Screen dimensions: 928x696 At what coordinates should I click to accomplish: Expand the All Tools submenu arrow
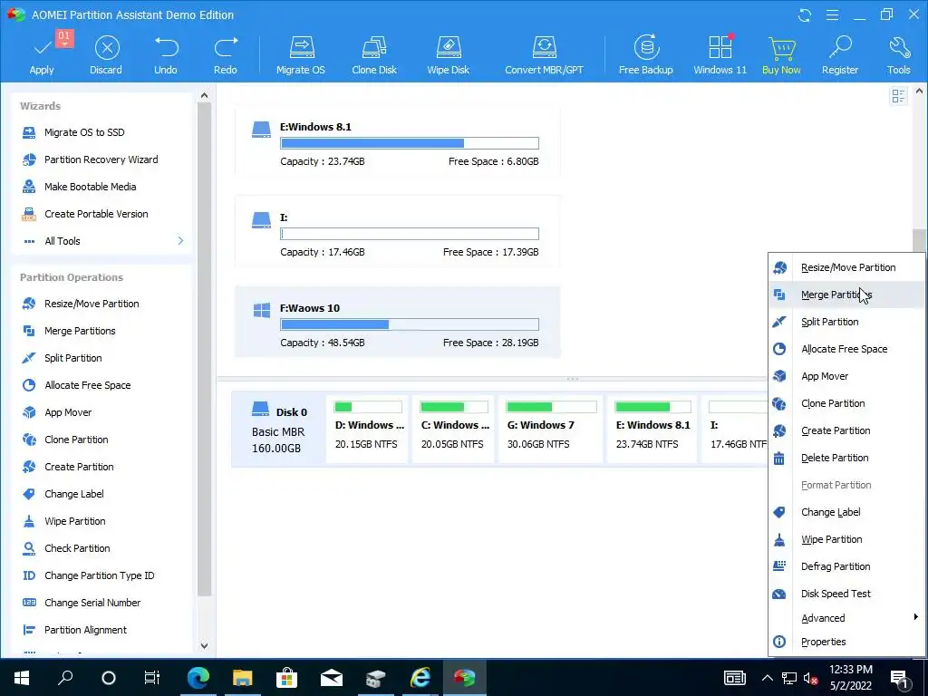coord(180,241)
